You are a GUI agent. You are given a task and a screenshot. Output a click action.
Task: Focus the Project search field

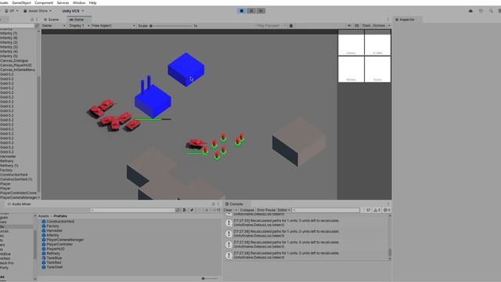(133, 210)
